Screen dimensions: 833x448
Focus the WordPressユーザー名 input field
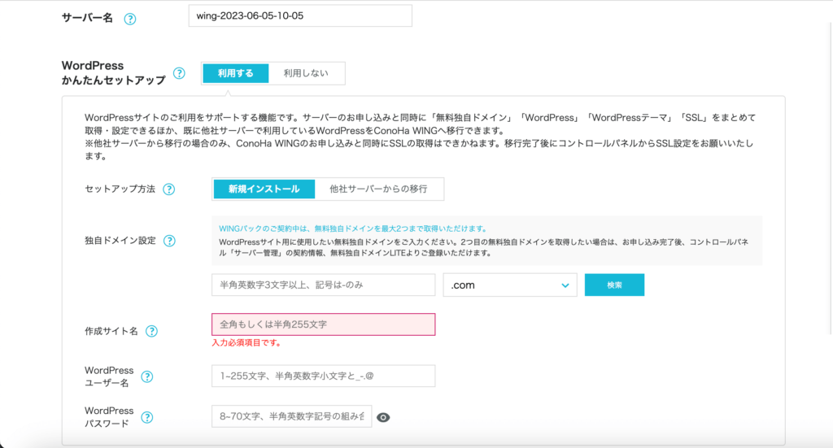point(324,376)
